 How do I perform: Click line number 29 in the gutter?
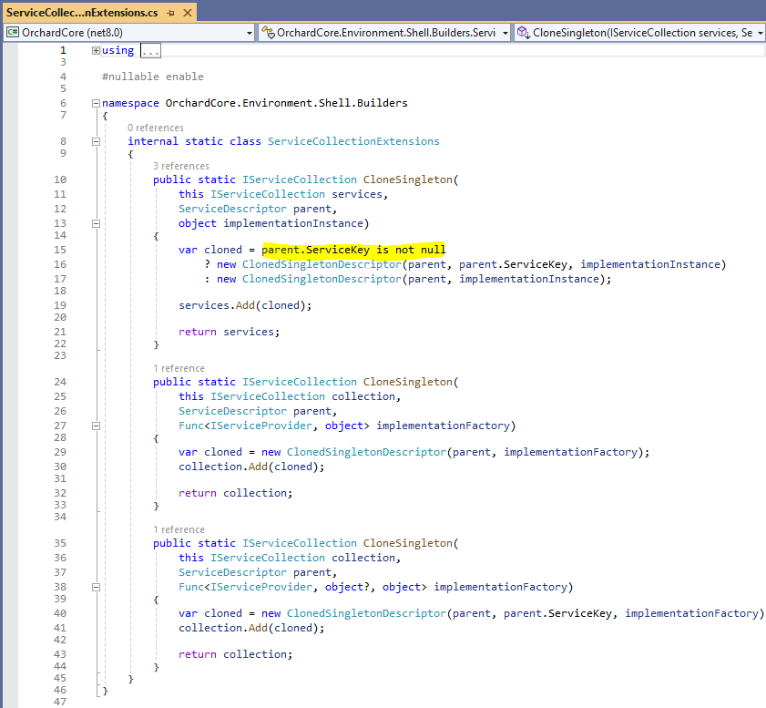tap(60, 452)
